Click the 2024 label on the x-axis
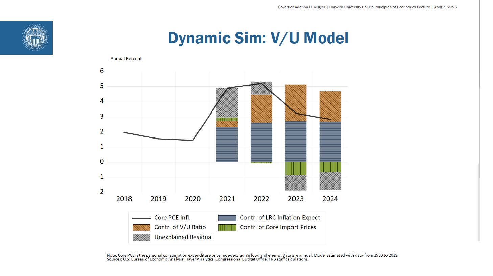The height and width of the screenshot is (276, 493). (330, 199)
